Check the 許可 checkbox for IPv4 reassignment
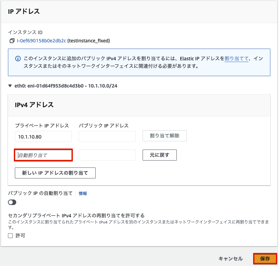This screenshot has width=279, height=266. [10, 235]
